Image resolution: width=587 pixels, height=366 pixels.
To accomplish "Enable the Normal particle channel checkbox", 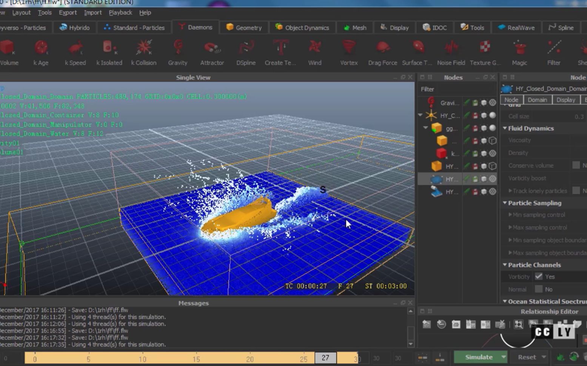I will 539,289.
